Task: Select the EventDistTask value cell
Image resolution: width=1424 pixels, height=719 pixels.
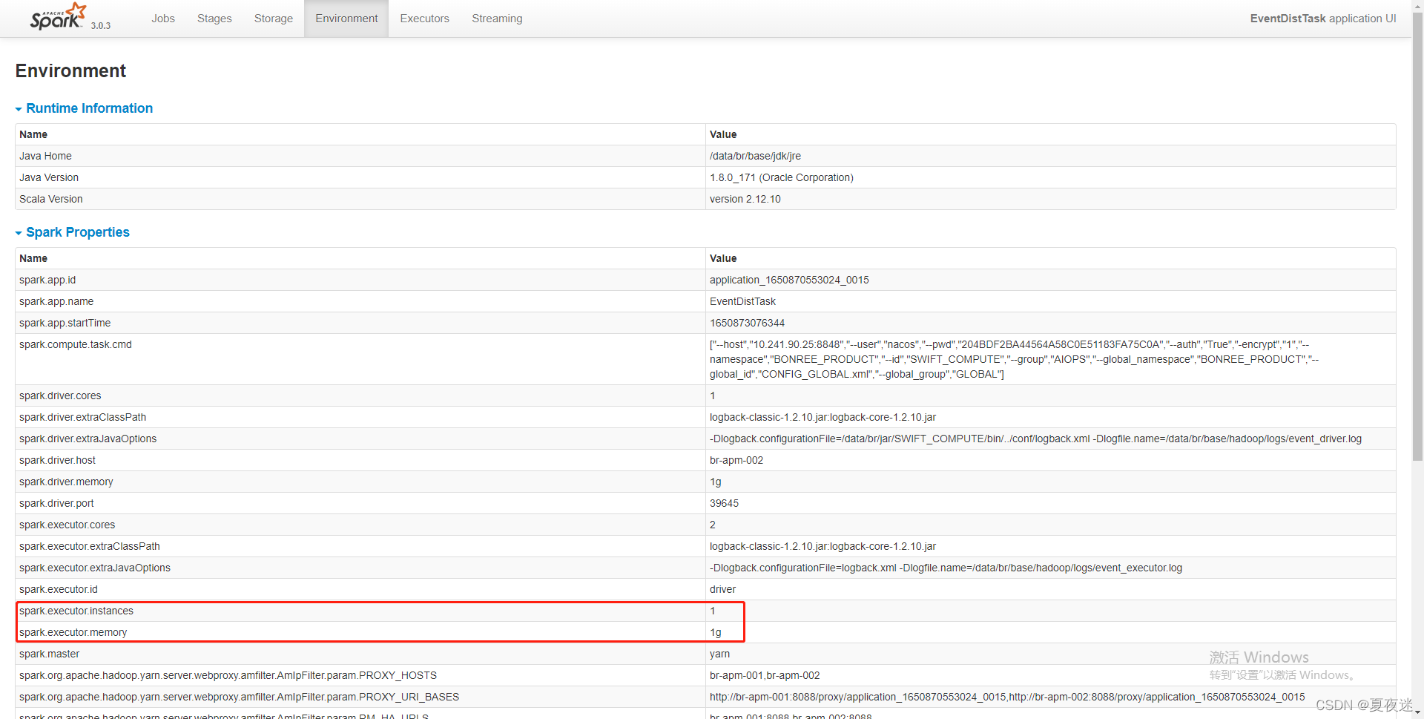Action: coord(742,301)
